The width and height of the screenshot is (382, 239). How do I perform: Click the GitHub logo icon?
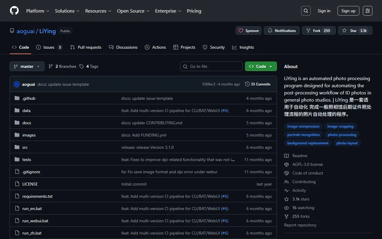click(14, 11)
